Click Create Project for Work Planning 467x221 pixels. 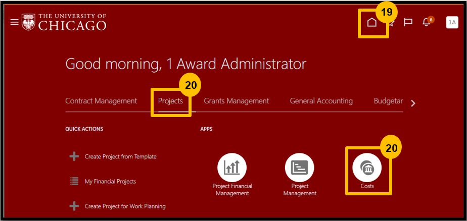pos(125,206)
